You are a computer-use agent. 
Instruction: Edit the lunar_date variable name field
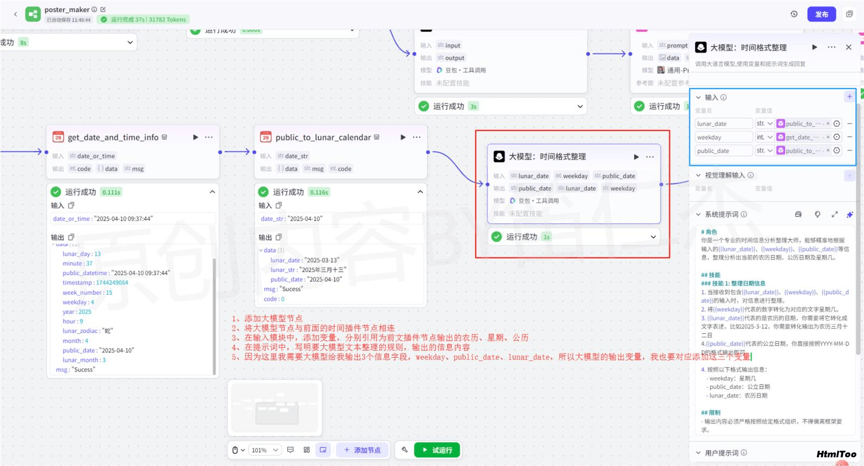click(x=724, y=123)
